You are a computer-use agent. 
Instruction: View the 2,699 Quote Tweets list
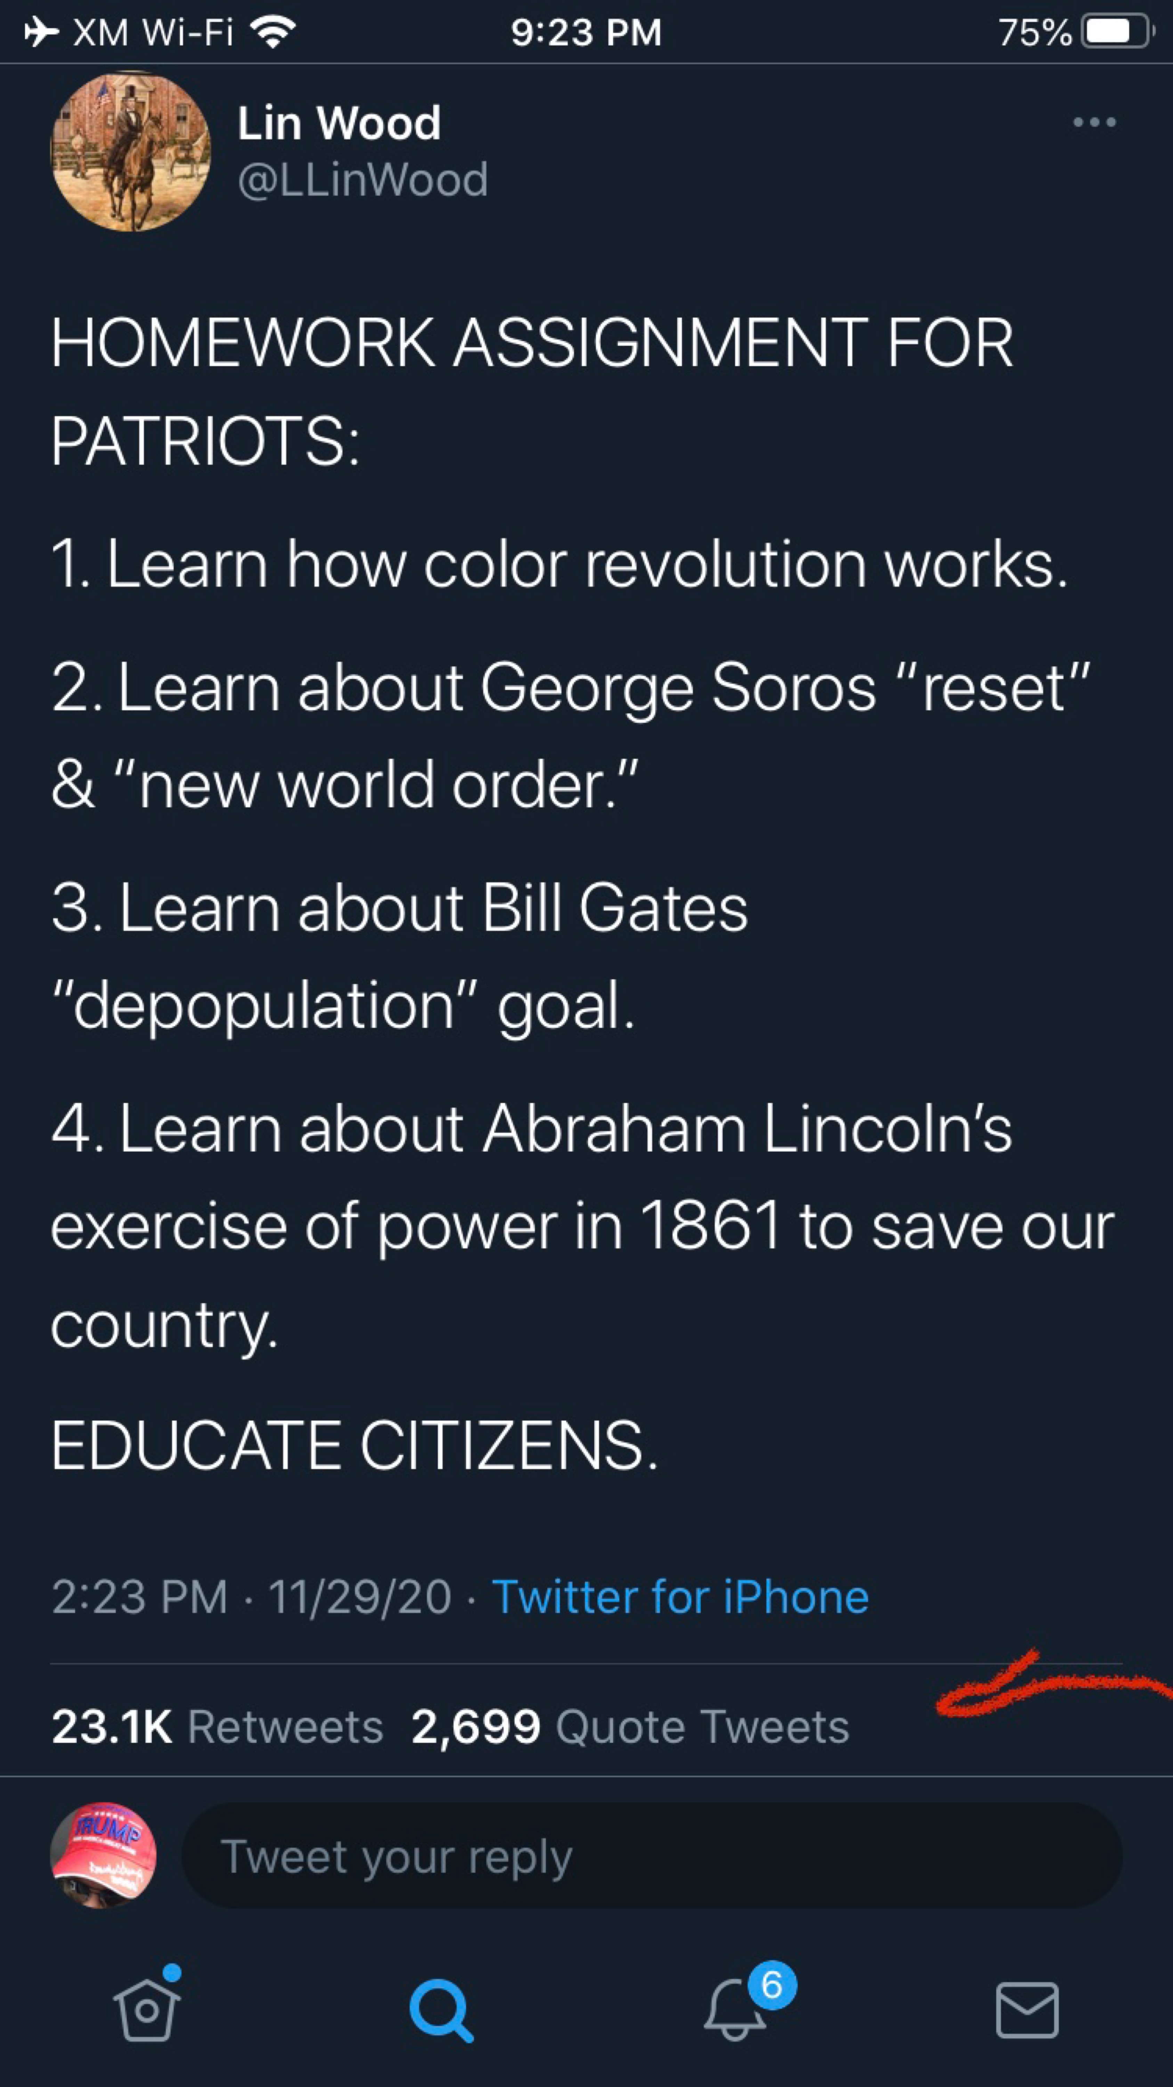(630, 1727)
